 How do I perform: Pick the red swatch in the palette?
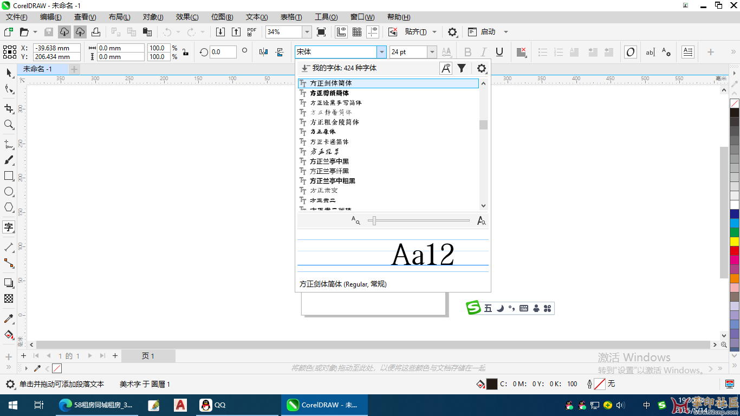[x=735, y=250]
